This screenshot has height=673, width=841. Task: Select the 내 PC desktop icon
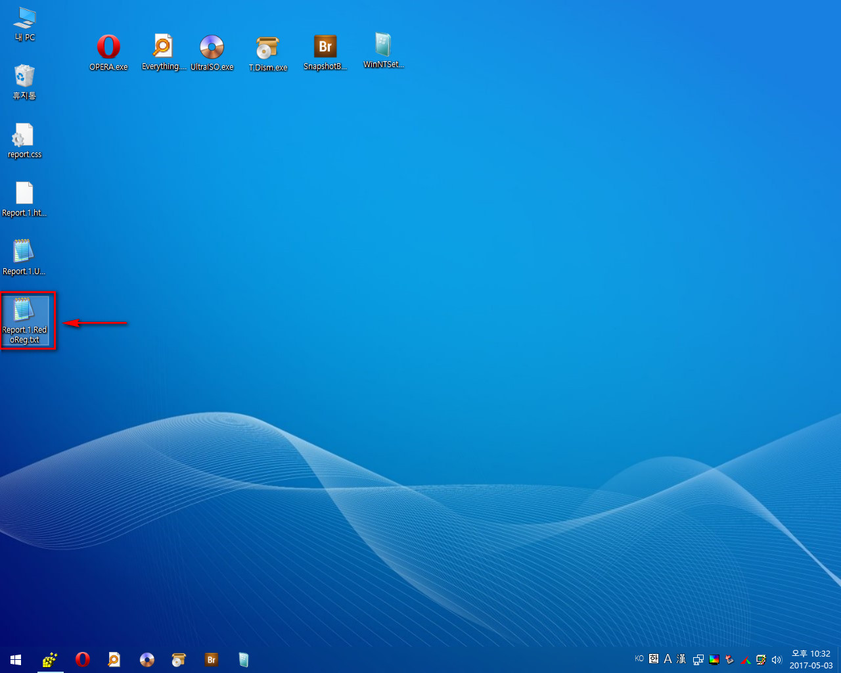coord(25,24)
